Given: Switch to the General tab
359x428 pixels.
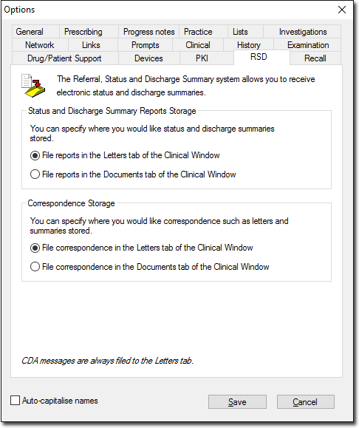Looking at the screenshot, I should coord(30,32).
